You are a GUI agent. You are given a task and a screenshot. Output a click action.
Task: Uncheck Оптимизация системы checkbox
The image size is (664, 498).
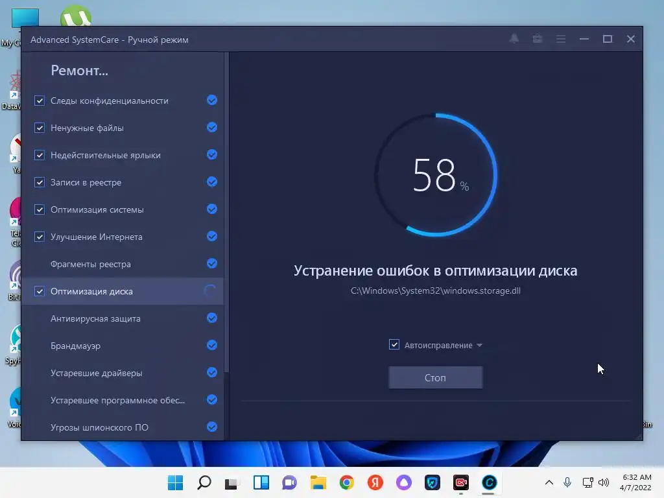click(x=40, y=209)
